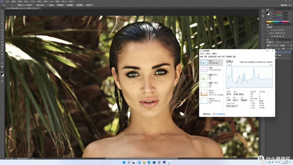This screenshot has height=165, width=293.
Task: Select the Type tool in left toolbar
Action: click(x=2, y=57)
